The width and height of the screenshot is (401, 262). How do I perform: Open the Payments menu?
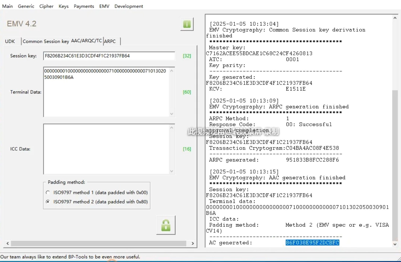coord(84,6)
